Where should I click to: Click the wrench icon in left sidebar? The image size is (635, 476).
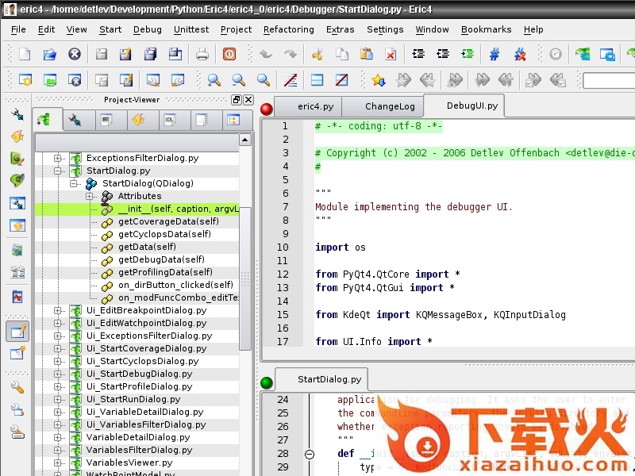click(x=17, y=388)
